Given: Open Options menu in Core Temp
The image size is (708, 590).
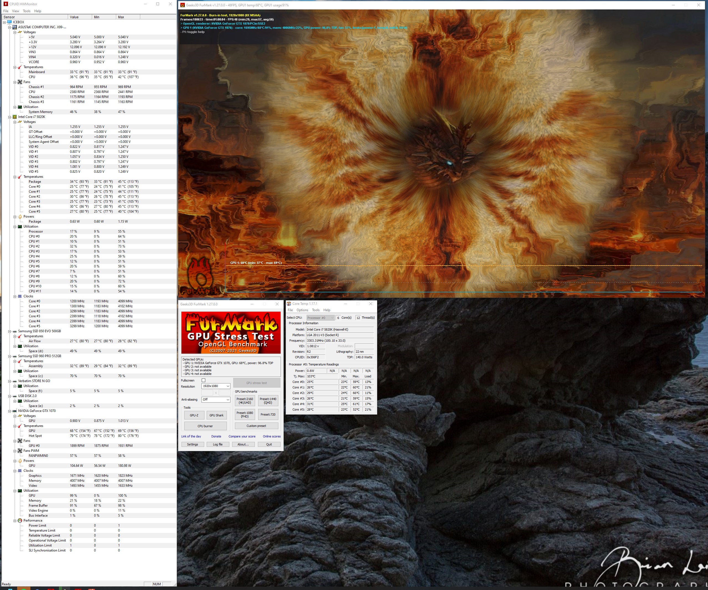Looking at the screenshot, I should [x=302, y=310].
